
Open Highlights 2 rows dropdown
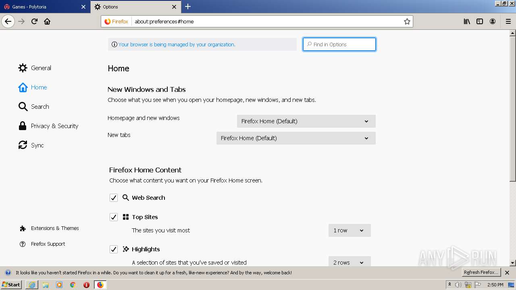pyautogui.click(x=350, y=262)
